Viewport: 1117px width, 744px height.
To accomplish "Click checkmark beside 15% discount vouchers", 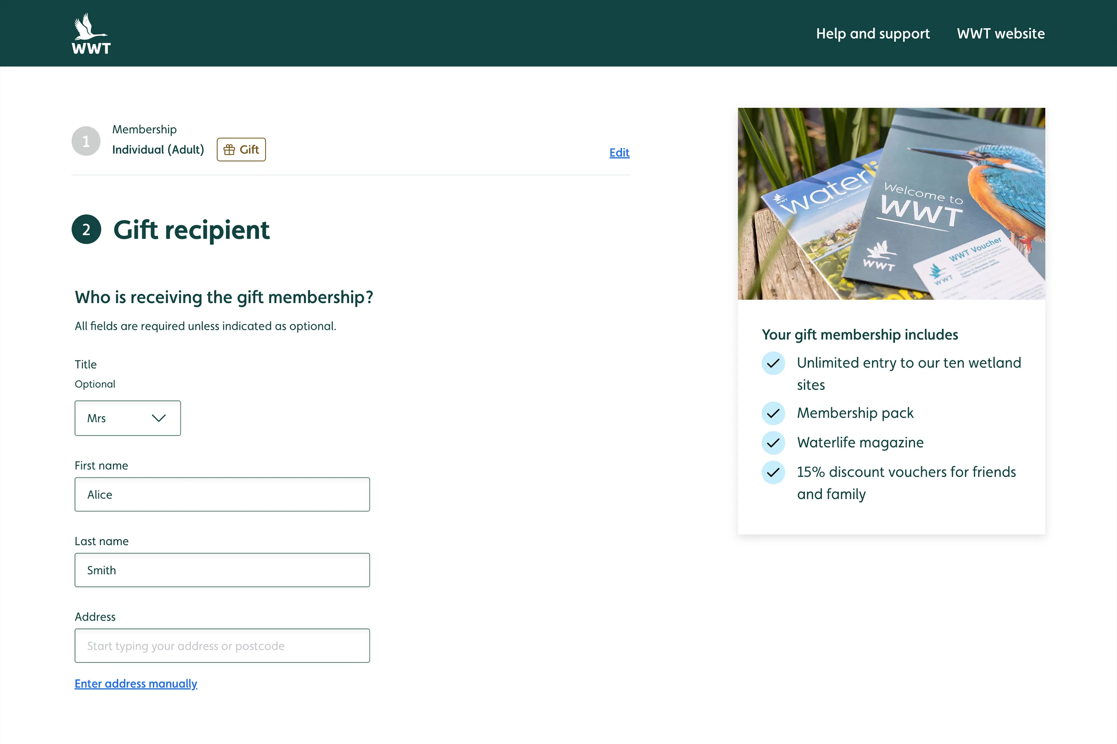I will (773, 472).
